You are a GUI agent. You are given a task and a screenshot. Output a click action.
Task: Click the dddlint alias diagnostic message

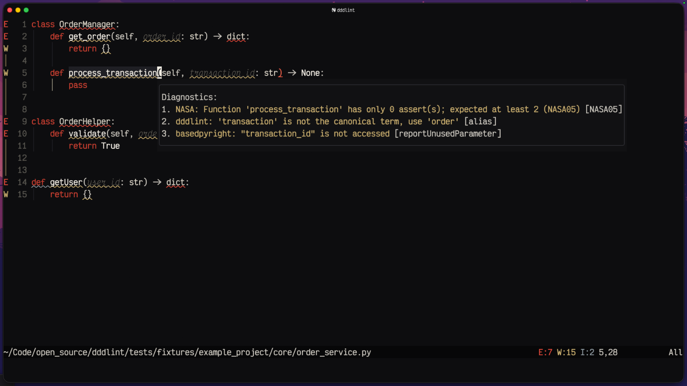[x=329, y=121]
